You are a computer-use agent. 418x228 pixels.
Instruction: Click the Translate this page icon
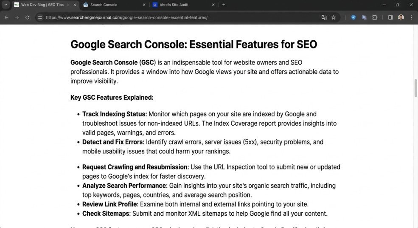[x=324, y=17]
